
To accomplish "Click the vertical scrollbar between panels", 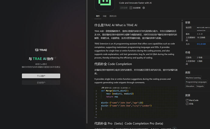I will pos(87,61).
